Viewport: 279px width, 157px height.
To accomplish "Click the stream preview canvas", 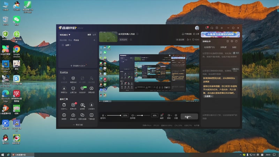I will tap(149, 74).
